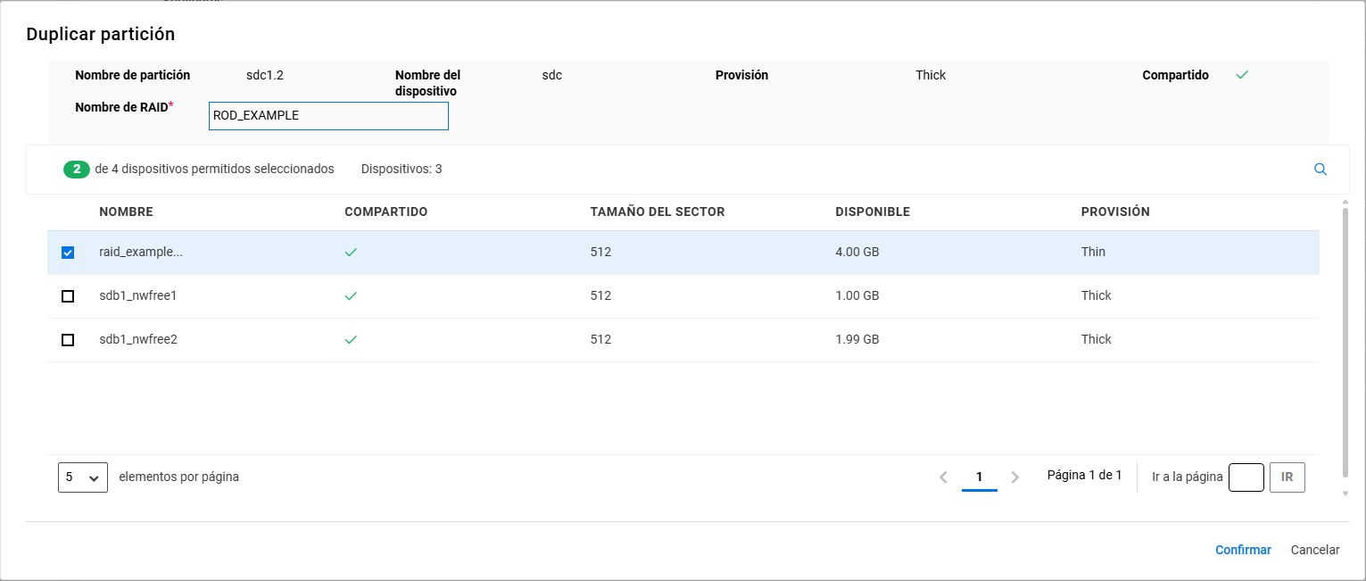
Task: Uncheck the raid_example device checkbox
Action: click(x=68, y=253)
